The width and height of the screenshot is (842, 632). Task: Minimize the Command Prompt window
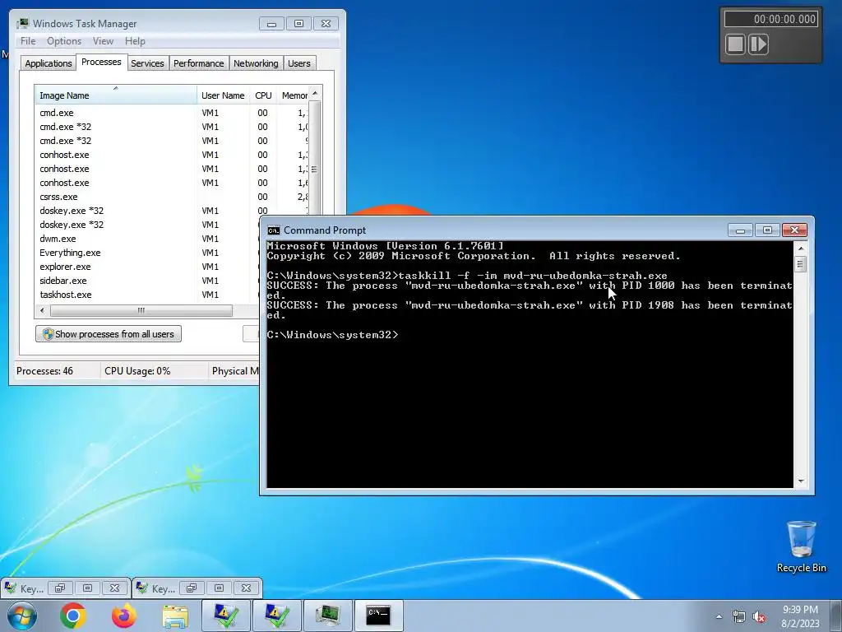740,230
